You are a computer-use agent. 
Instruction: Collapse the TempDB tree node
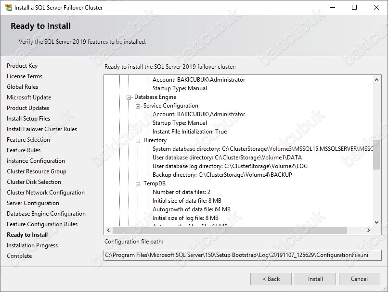tap(138, 184)
